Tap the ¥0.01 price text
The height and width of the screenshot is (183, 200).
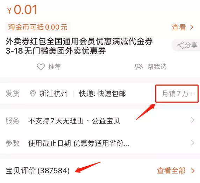click(22, 10)
